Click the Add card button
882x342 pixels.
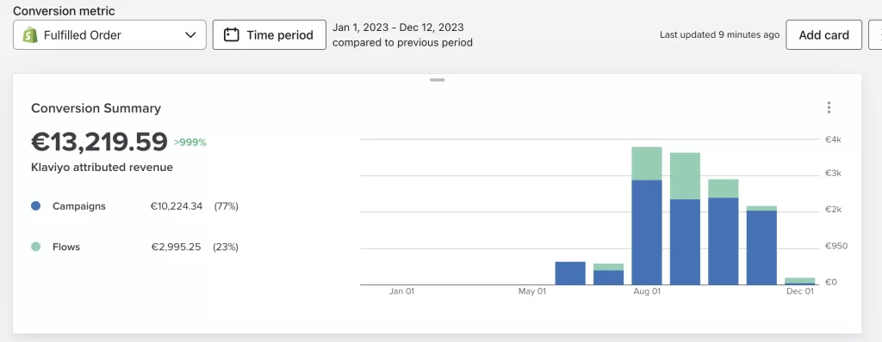click(x=823, y=35)
